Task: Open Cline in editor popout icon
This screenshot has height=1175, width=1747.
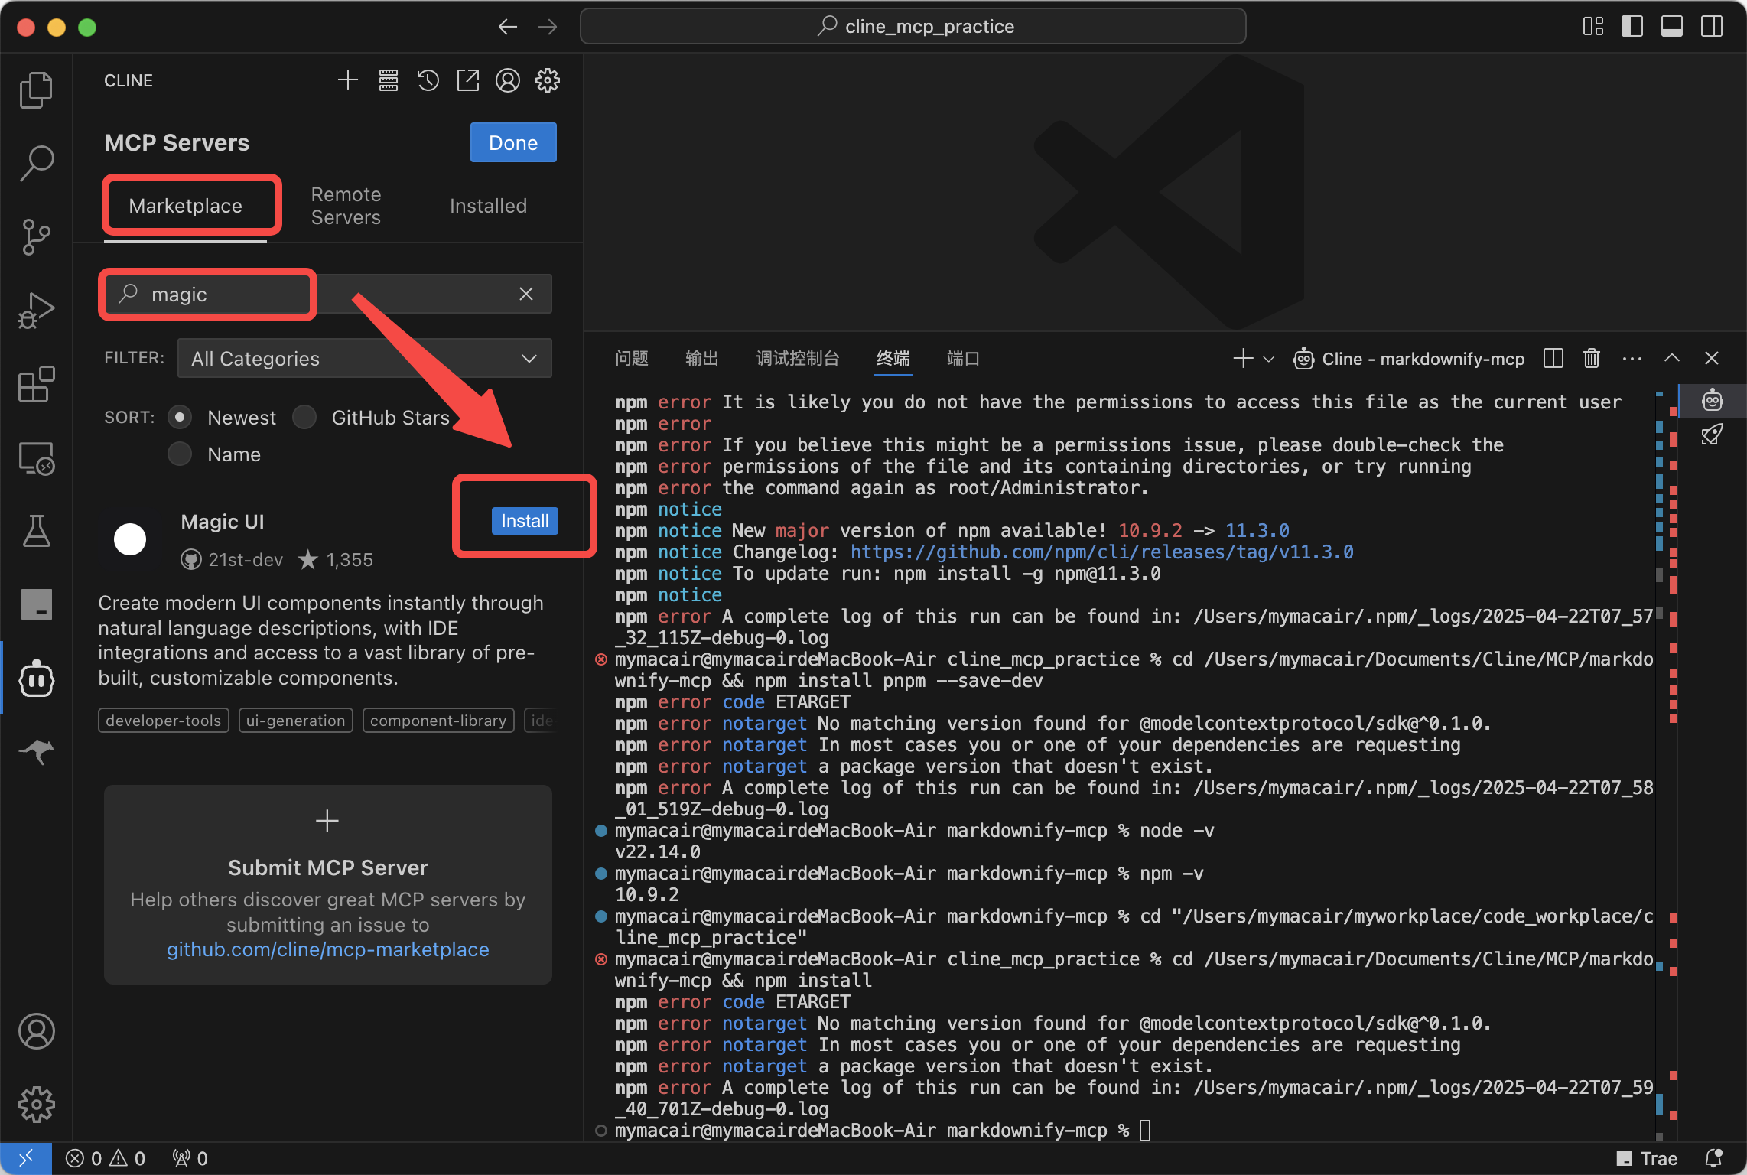Action: (467, 80)
